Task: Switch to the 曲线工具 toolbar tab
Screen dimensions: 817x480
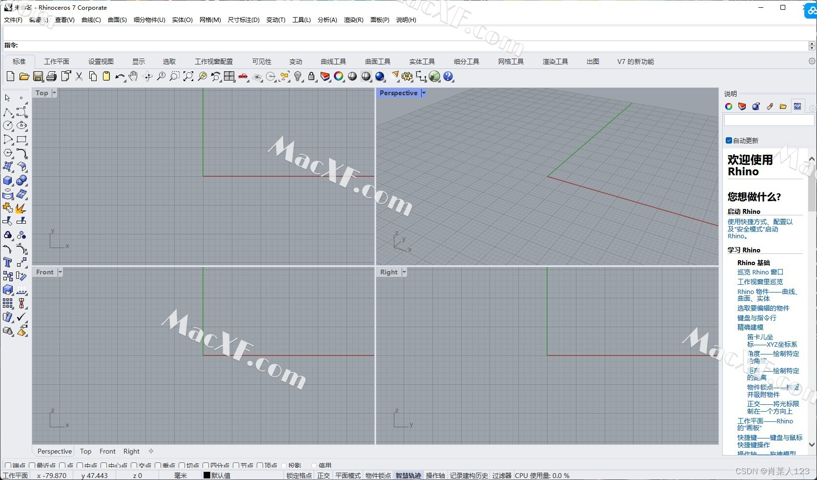Action: click(x=333, y=62)
